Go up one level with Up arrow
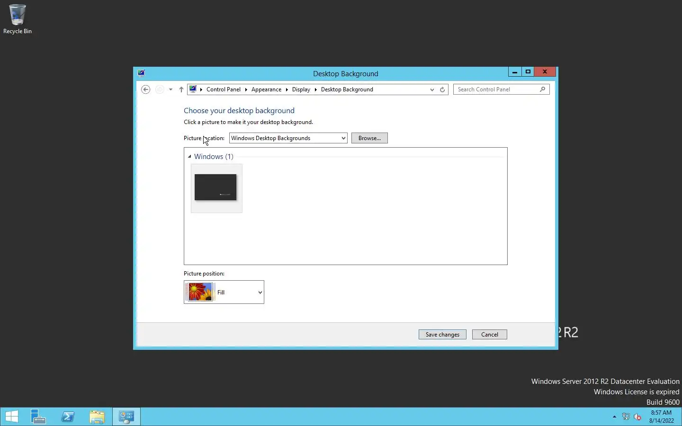Viewport: 682px width, 426px height. pyautogui.click(x=181, y=89)
